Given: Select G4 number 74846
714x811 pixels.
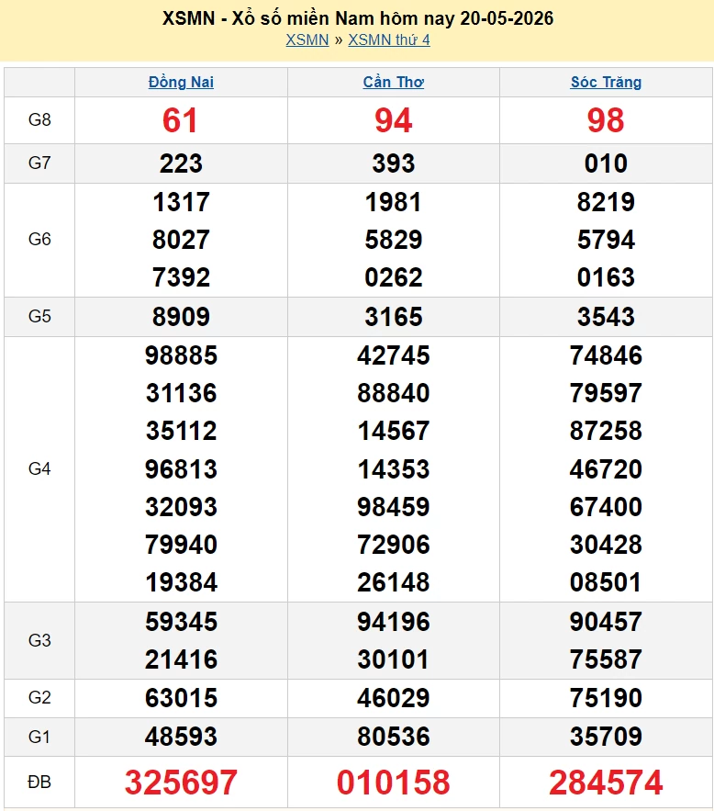Looking at the screenshot, I should 606,355.
